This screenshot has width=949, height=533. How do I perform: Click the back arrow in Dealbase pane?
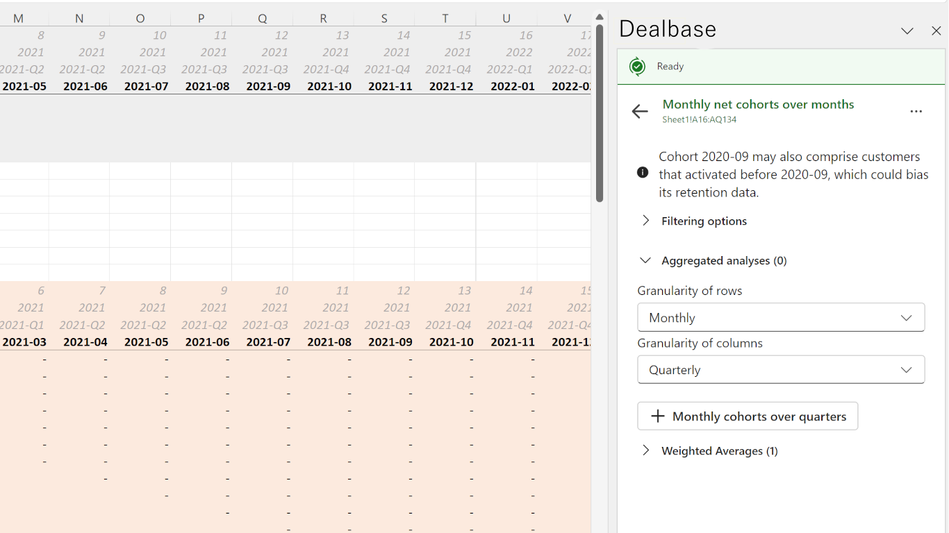click(640, 111)
